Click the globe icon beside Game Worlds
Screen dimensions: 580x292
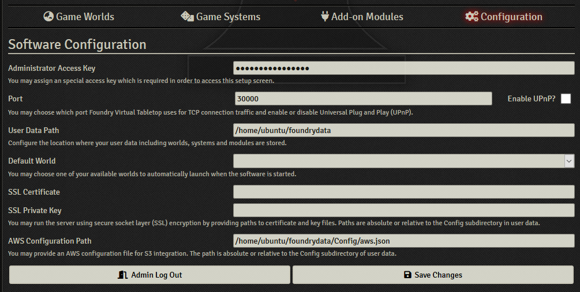pos(48,16)
